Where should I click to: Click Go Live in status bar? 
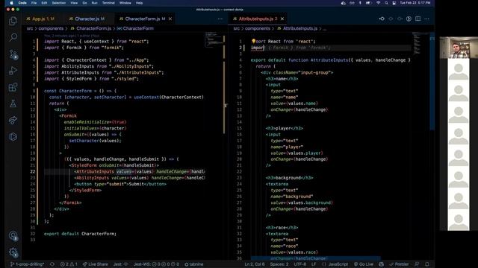(364, 264)
